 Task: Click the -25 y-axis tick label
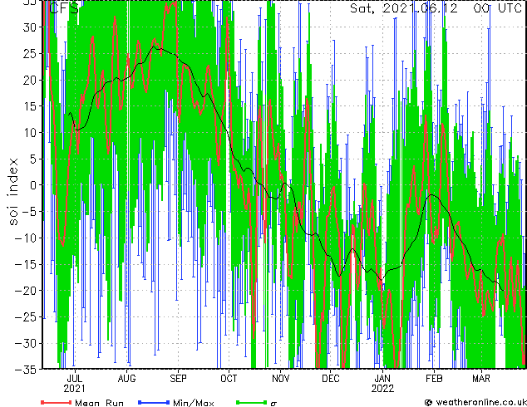[26, 317]
